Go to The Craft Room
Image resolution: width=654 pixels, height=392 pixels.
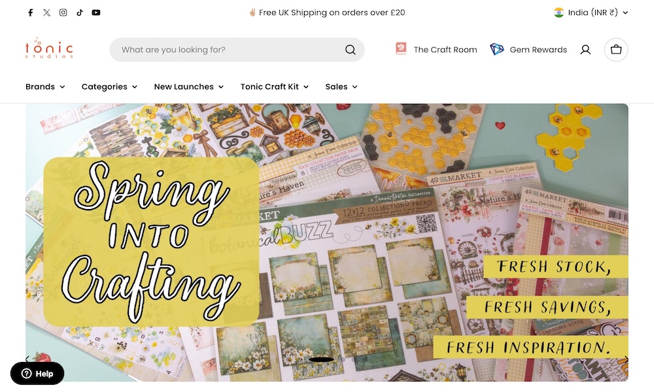(x=436, y=50)
